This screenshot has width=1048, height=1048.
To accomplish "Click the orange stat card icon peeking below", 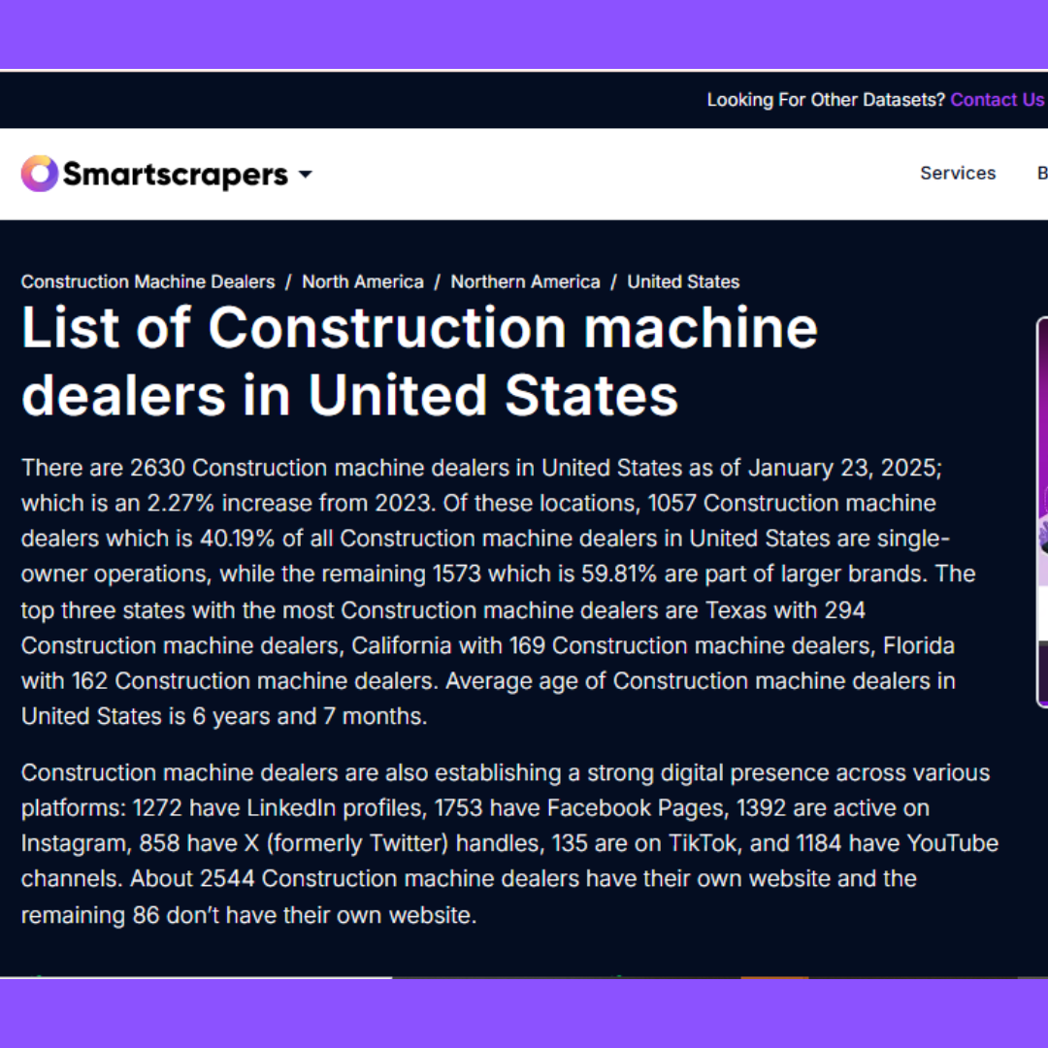I will [x=775, y=976].
